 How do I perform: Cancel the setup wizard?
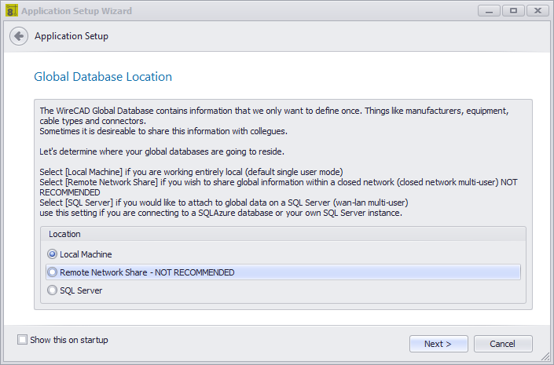pos(503,344)
